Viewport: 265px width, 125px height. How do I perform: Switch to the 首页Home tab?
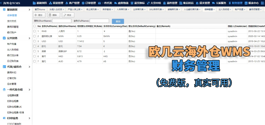pyautogui.click(x=40, y=10)
